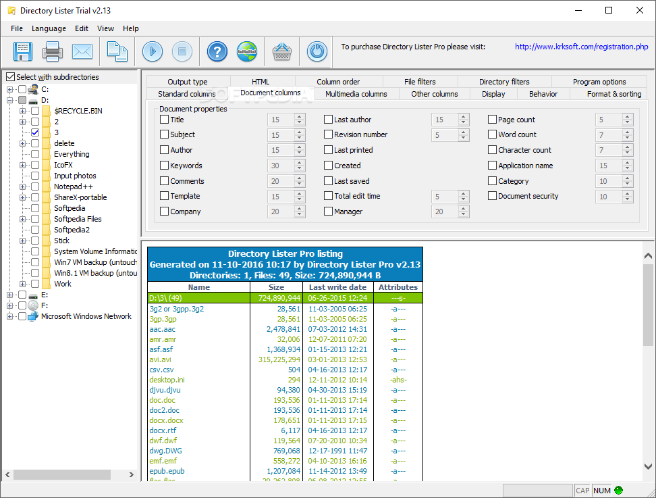Click the Notepad++ folder icon
Screen dimensions: 656x498
pos(47,186)
